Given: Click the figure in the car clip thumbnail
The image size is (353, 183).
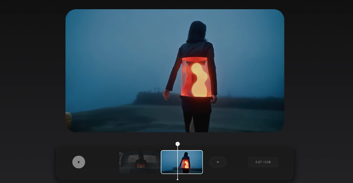Looking at the screenshot, I should pyautogui.click(x=141, y=160).
